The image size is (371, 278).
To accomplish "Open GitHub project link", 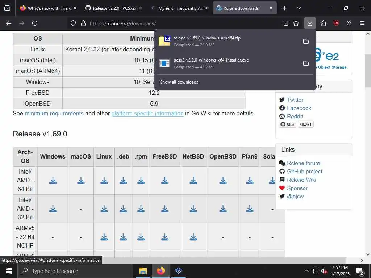I will click(x=304, y=171).
